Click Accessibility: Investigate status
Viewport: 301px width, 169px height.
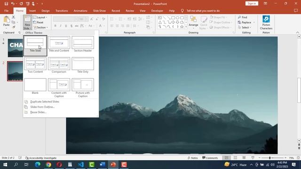(x=41, y=158)
